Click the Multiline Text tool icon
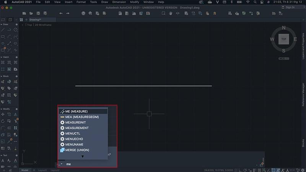 click(x=3, y=161)
